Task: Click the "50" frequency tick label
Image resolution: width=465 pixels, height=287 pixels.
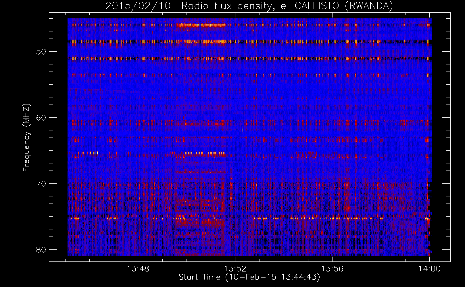Action: click(41, 52)
